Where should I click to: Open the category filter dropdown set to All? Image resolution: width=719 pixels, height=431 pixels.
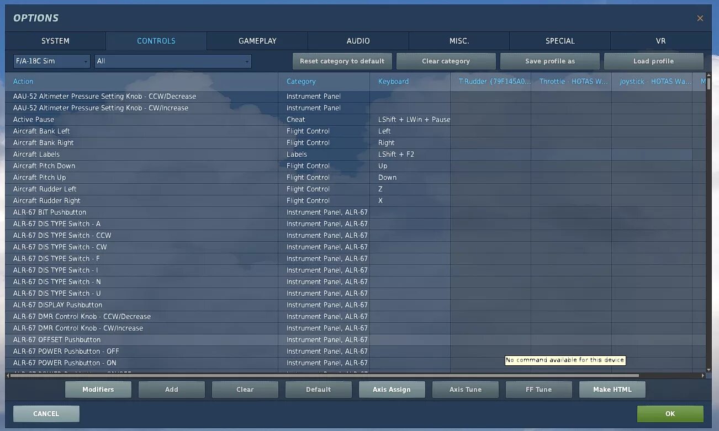click(x=173, y=61)
